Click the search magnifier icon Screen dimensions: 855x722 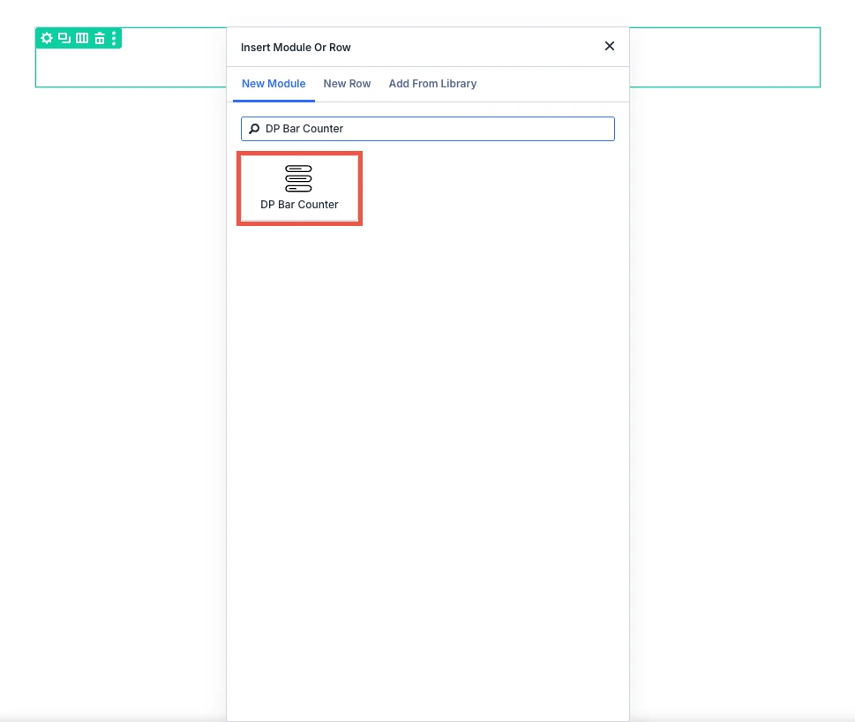click(254, 129)
